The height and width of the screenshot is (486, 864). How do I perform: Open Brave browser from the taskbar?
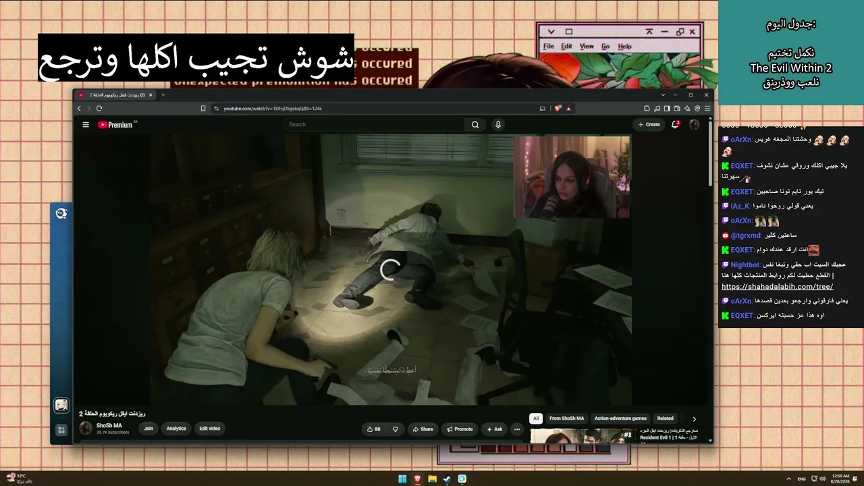[417, 479]
